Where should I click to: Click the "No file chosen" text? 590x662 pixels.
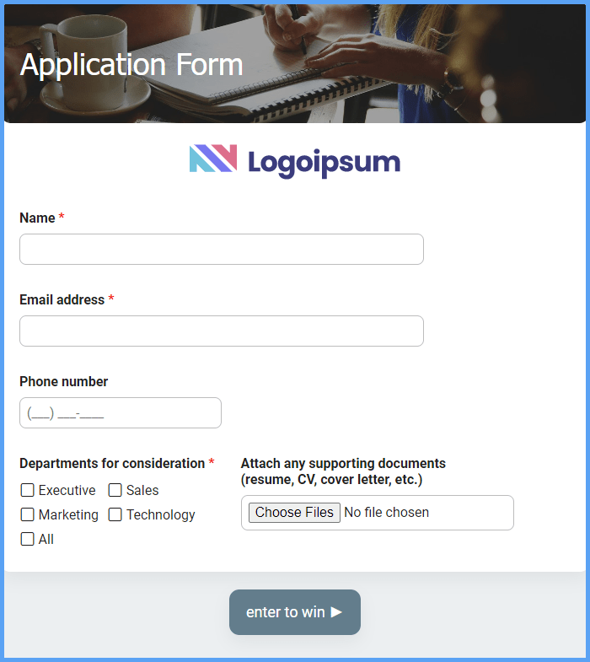coord(387,513)
